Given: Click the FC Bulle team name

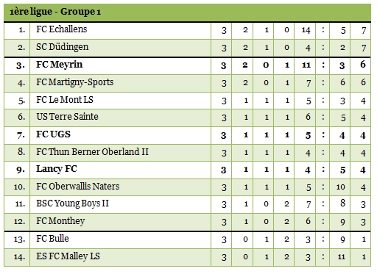Looking at the screenshot, I should [x=52, y=239].
